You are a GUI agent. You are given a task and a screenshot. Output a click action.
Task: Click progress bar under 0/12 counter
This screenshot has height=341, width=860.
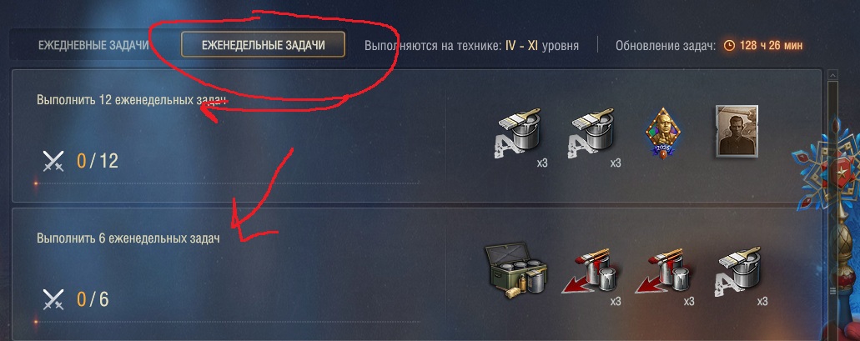coord(228,183)
